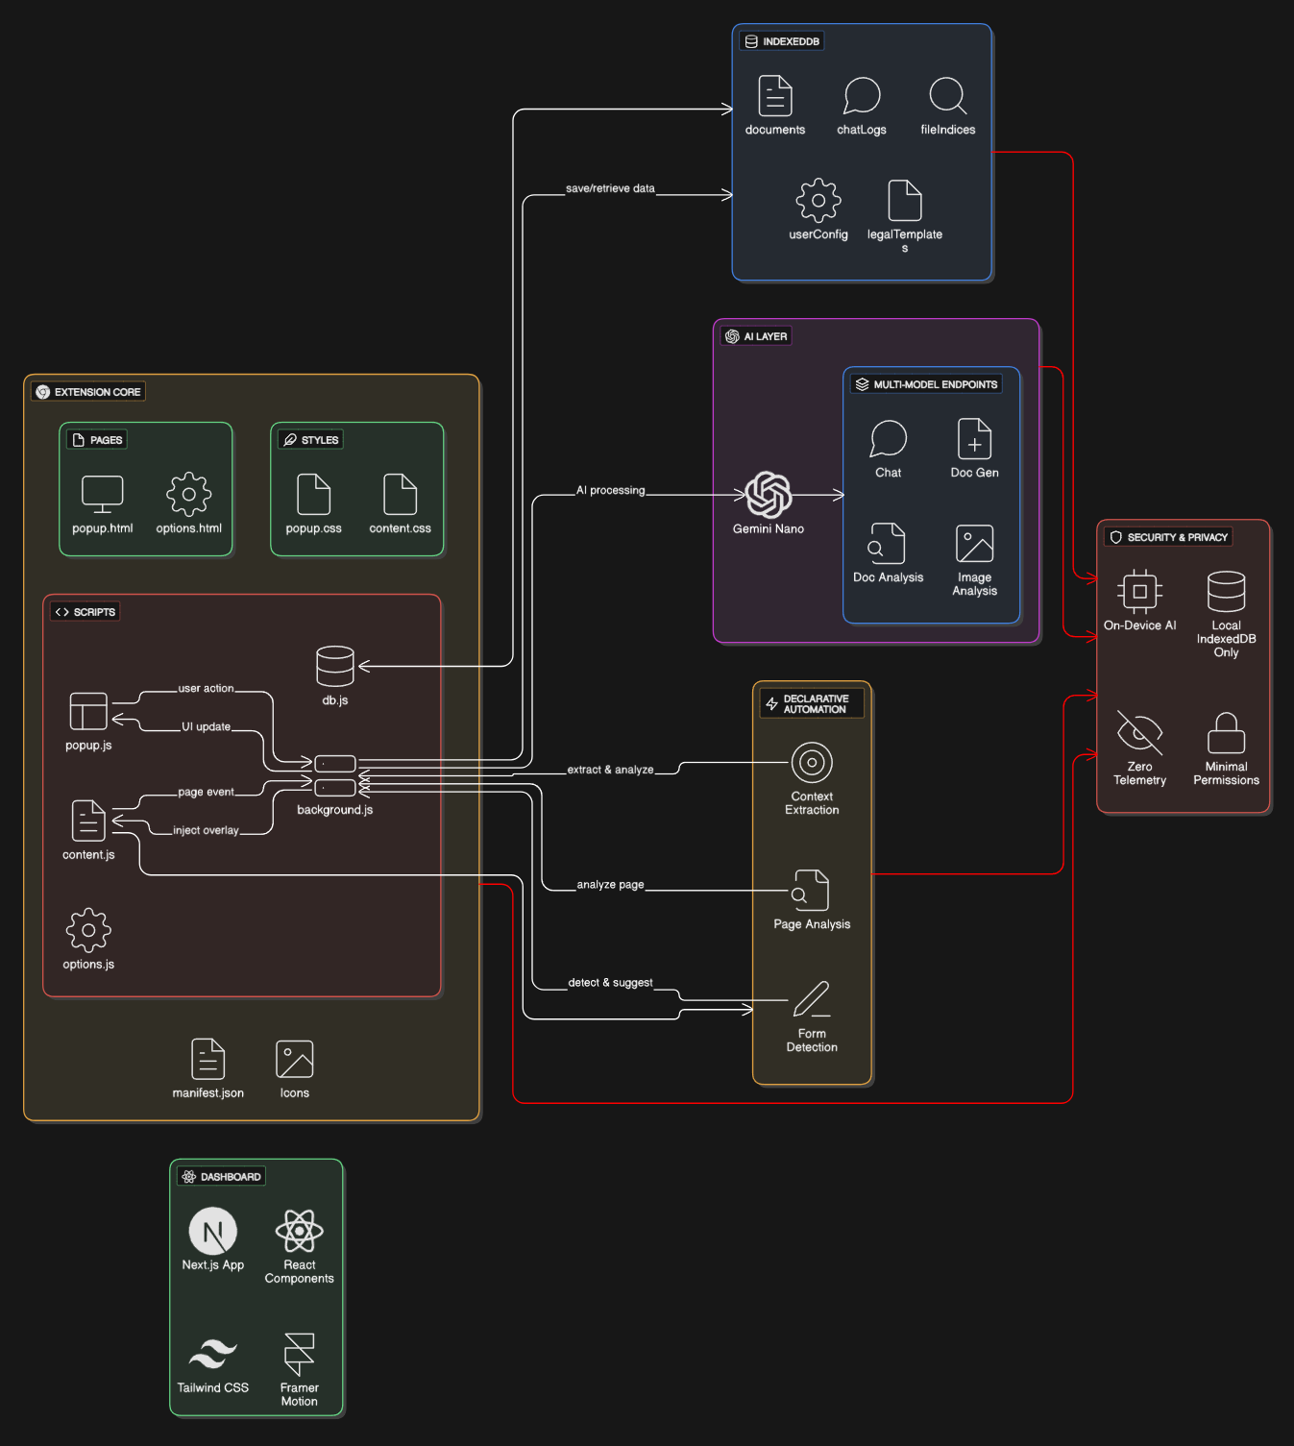Select the Page Analysis file-search icon
The width and height of the screenshot is (1294, 1446).
(812, 891)
